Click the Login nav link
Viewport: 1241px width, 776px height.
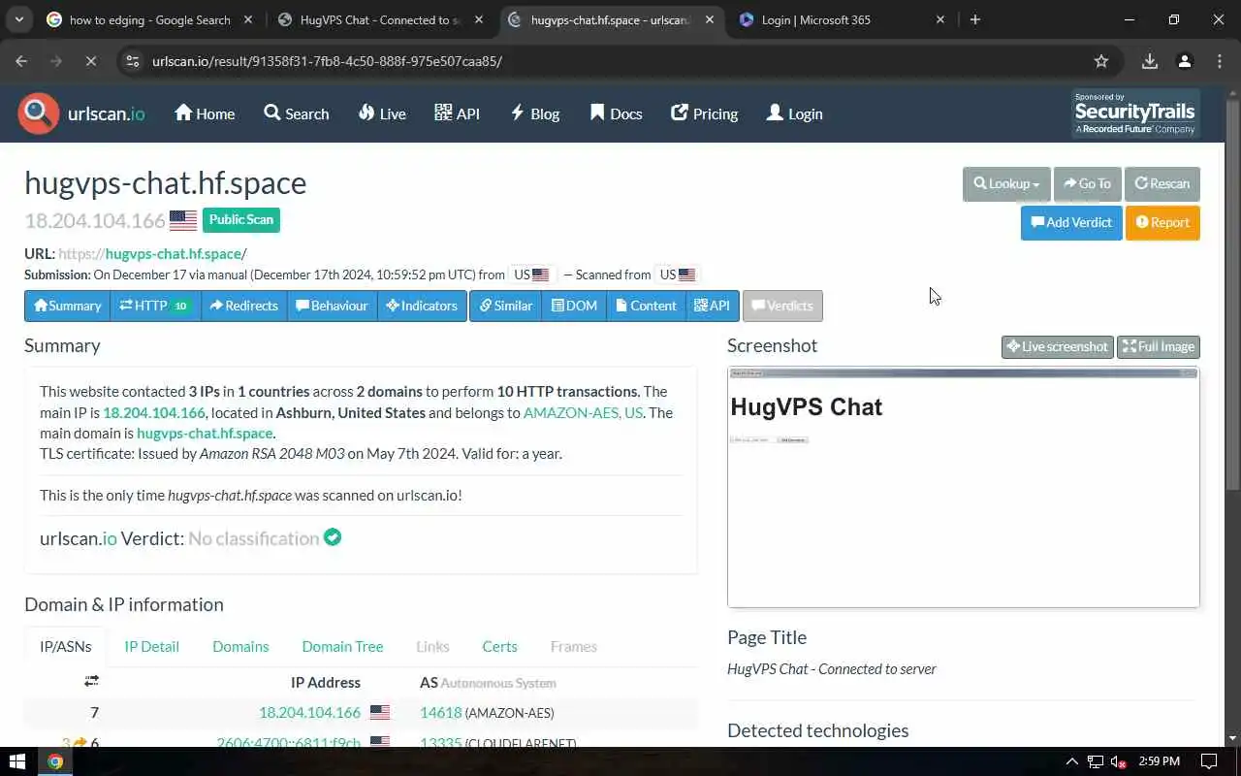pos(794,113)
